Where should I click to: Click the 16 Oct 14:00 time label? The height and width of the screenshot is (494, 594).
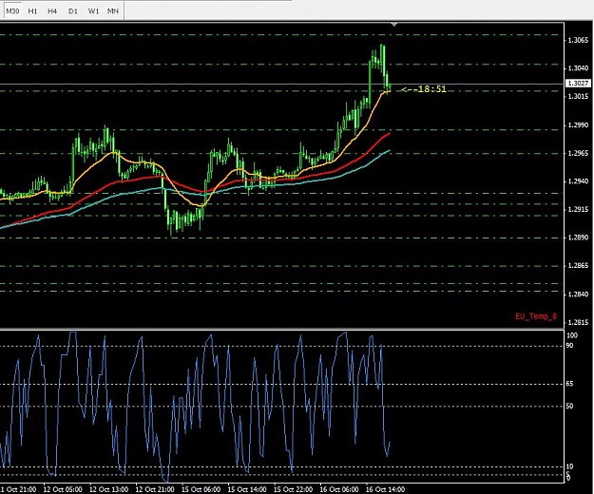[386, 489]
